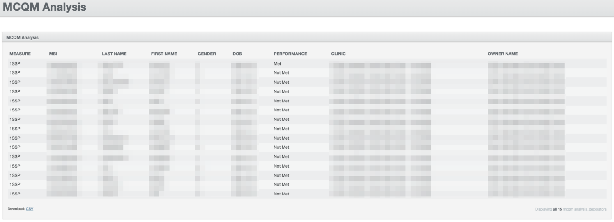Select the 'Met' performance cell
This screenshot has width=614, height=222.
tap(277, 63)
